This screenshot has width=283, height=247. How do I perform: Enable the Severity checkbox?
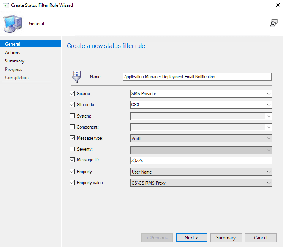[x=73, y=149]
